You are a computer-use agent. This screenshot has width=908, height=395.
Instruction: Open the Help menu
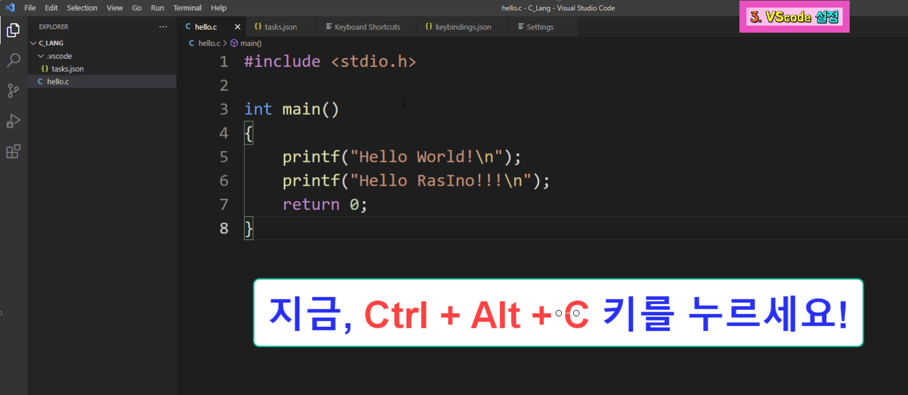tap(219, 8)
